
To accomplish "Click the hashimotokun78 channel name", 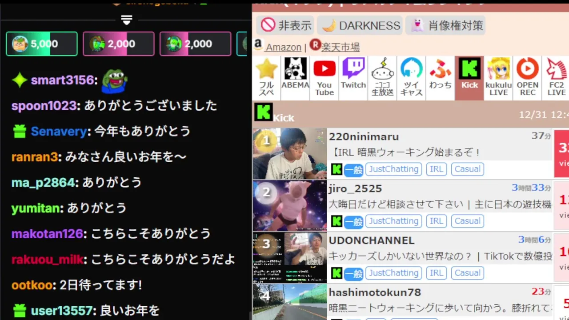I will 375,292.
